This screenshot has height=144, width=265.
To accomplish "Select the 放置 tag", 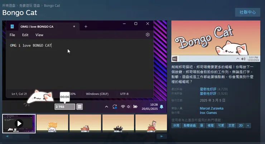I will pyautogui.click(x=231, y=125).
